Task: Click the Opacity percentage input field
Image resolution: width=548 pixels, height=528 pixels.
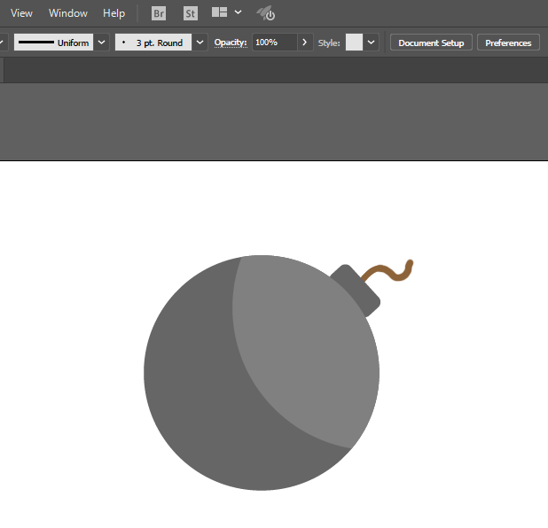Action: (x=274, y=43)
